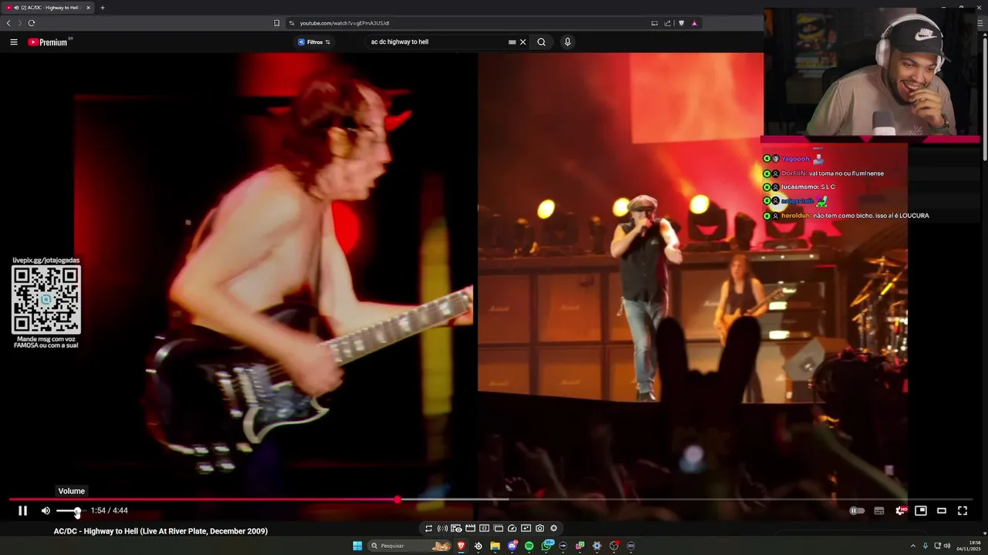Viewport: 988px width, 555px height.
Task: Open WhatsApp from the taskbar
Action: click(x=546, y=546)
